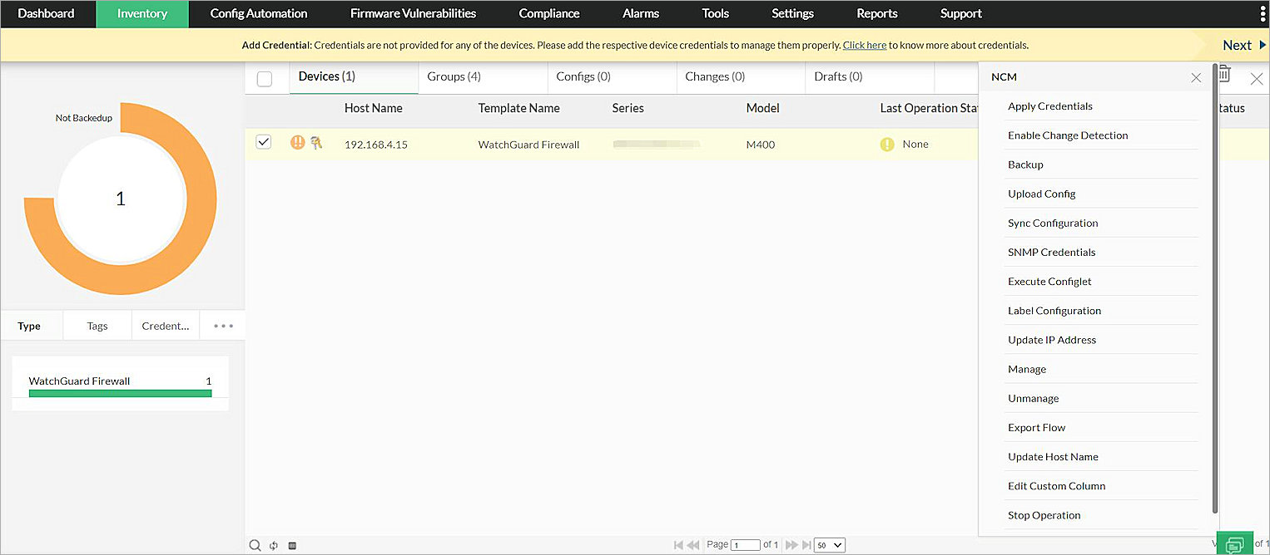This screenshot has height=555, width=1270.
Task: Open the vertical three-dot menu at top right
Action: 1262,13
